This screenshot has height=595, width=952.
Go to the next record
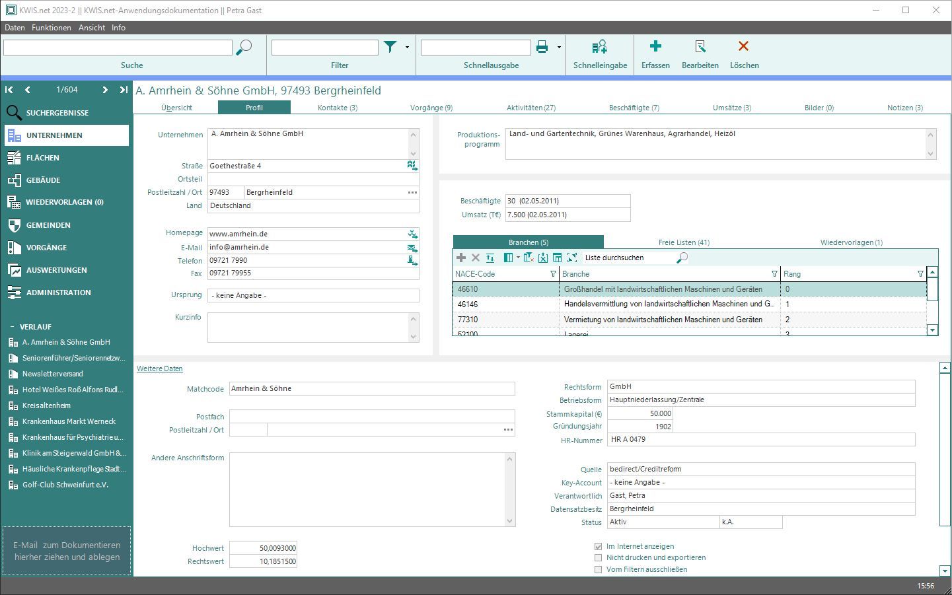click(105, 90)
